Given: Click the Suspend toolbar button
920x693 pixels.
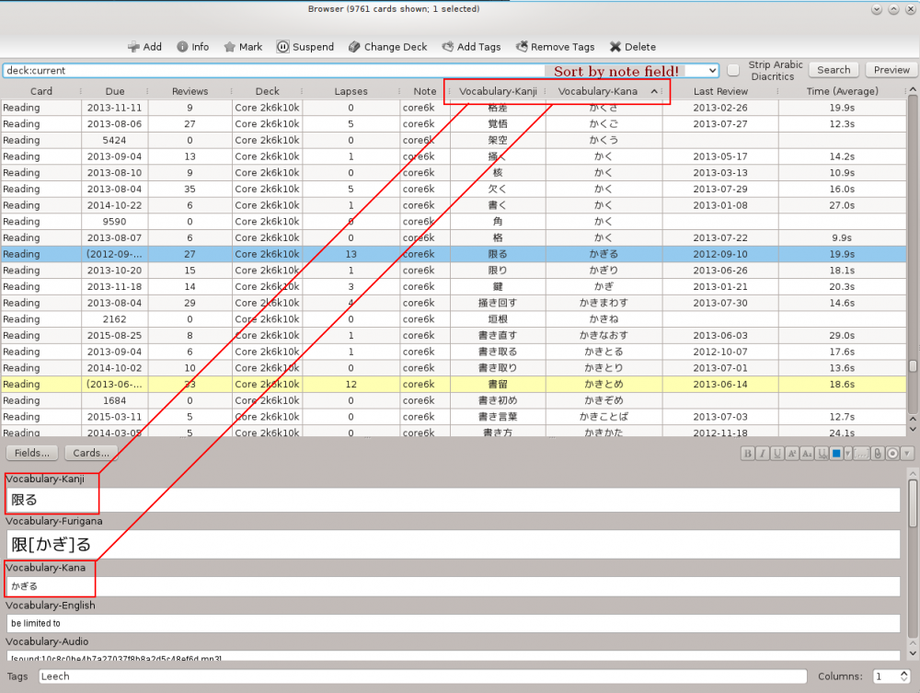Looking at the screenshot, I should click(305, 47).
